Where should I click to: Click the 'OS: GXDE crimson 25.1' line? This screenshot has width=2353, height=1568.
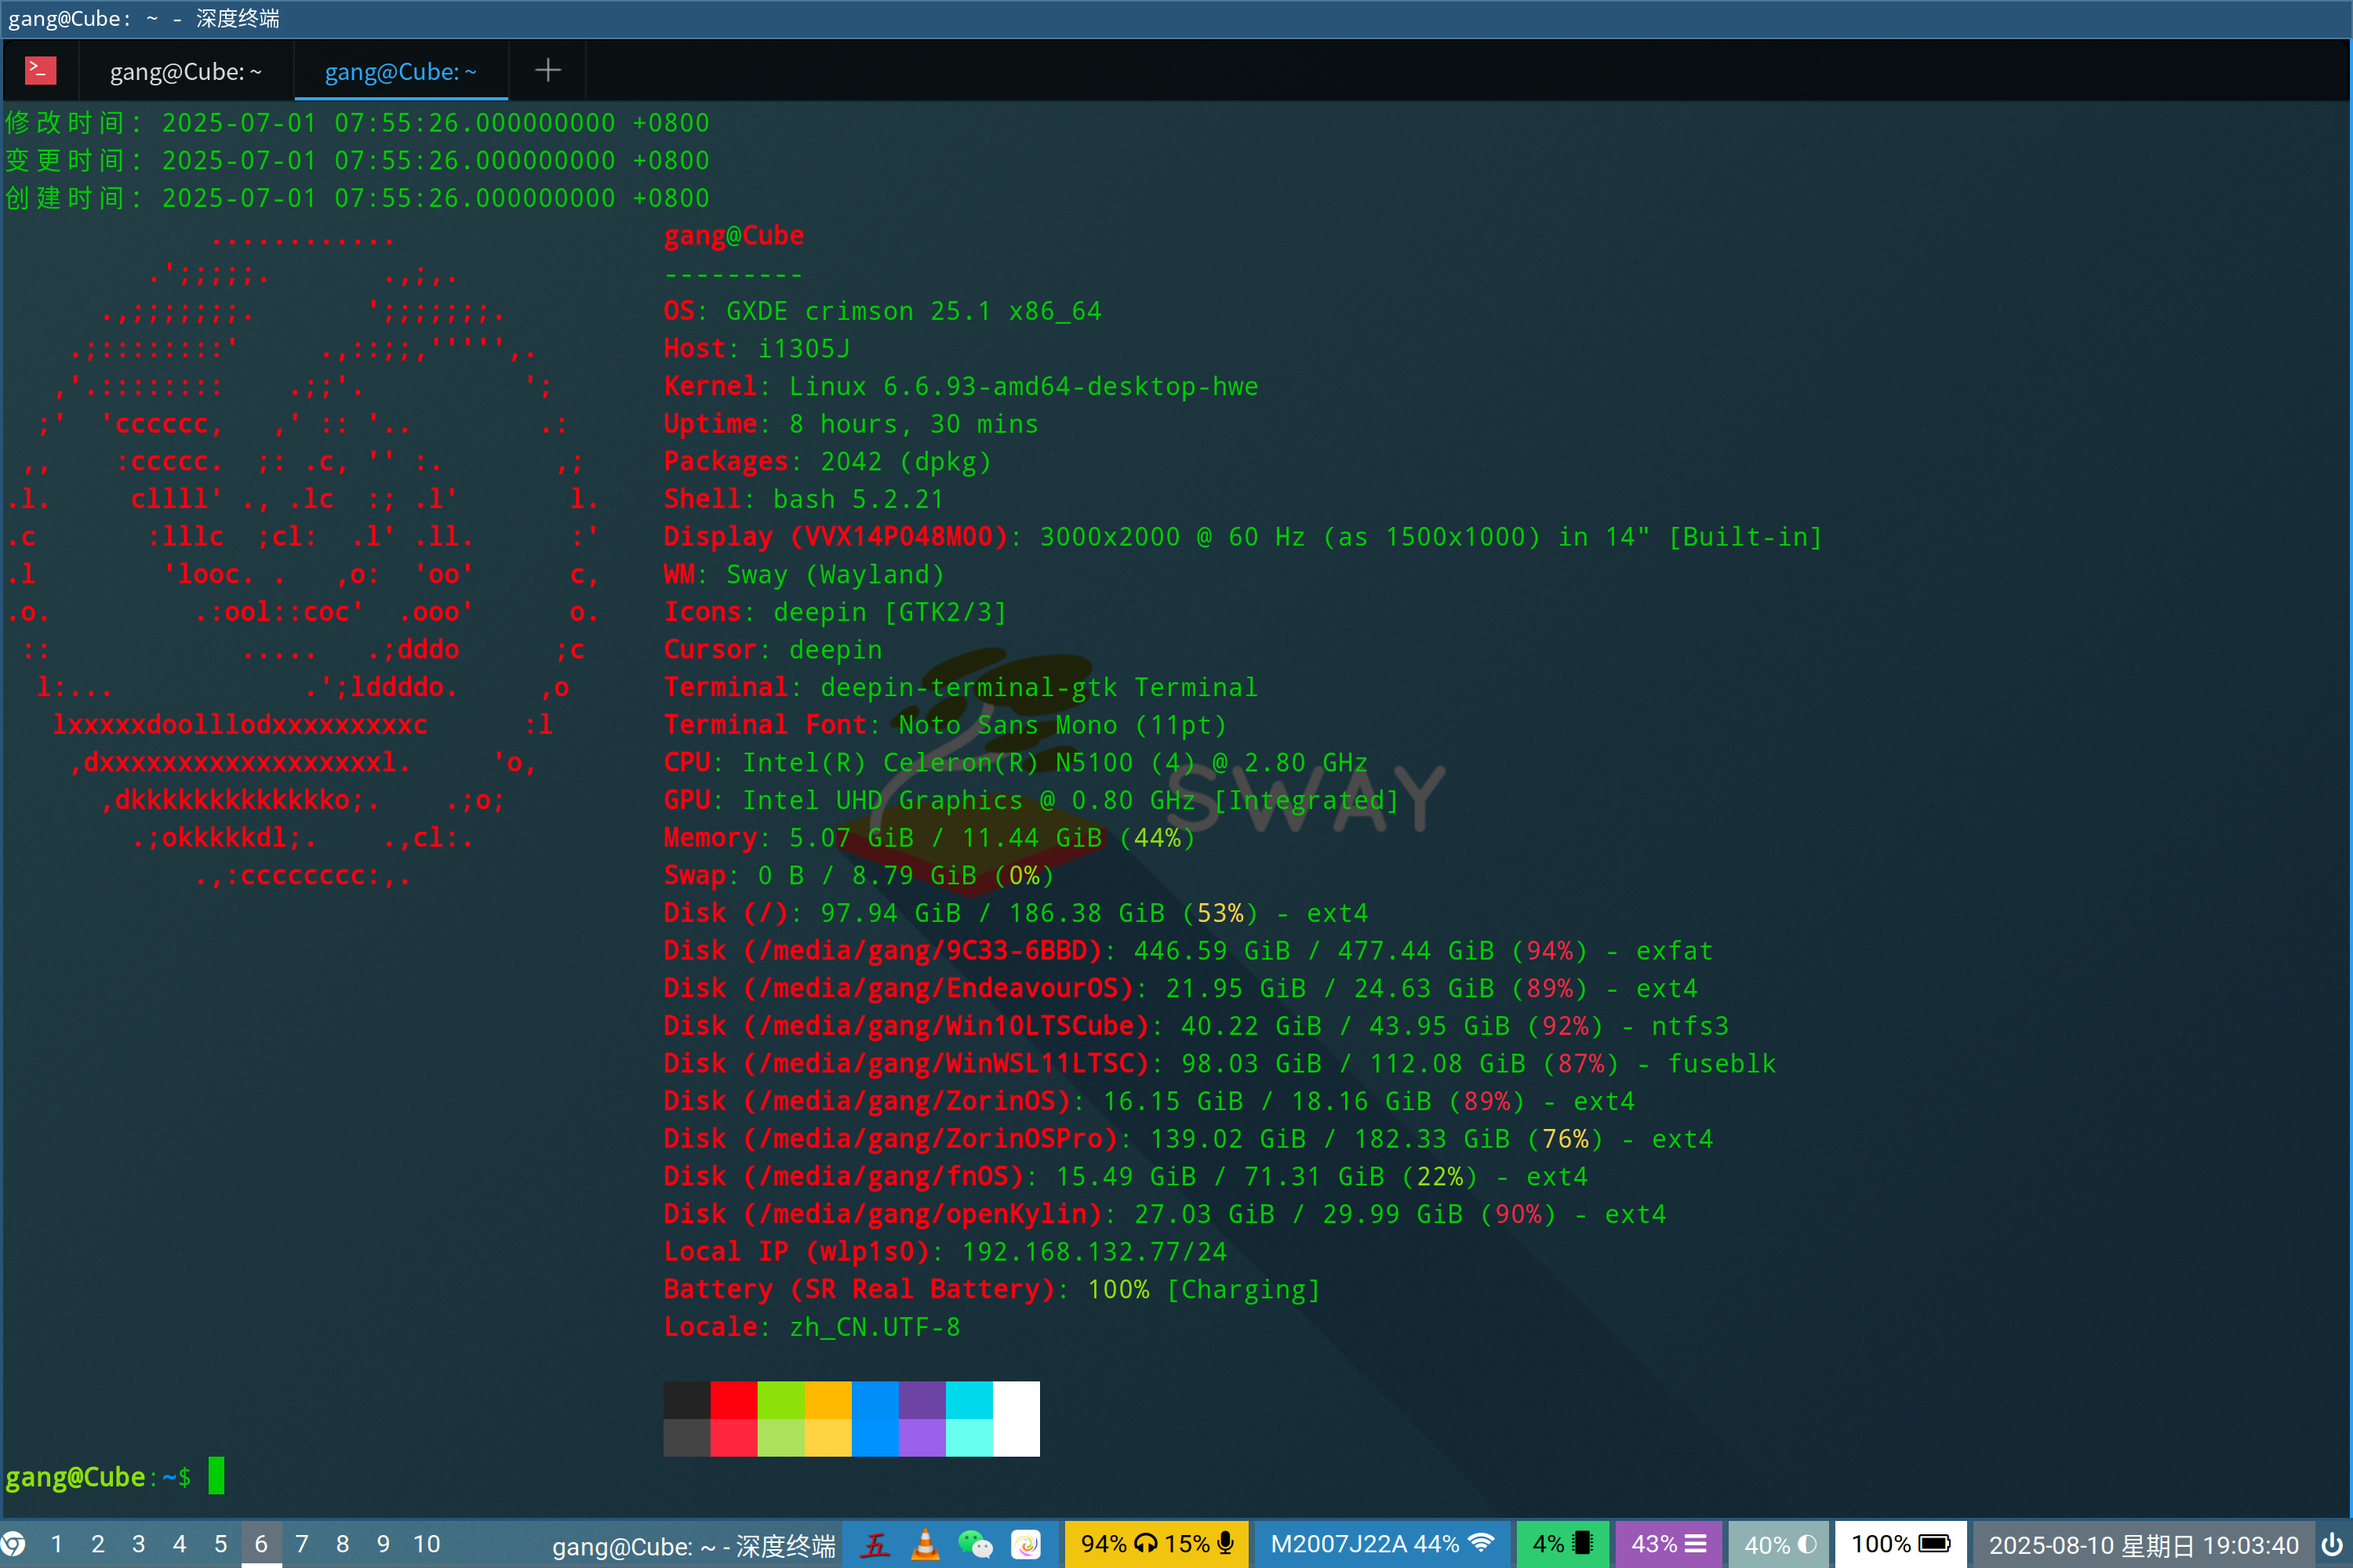(x=882, y=311)
